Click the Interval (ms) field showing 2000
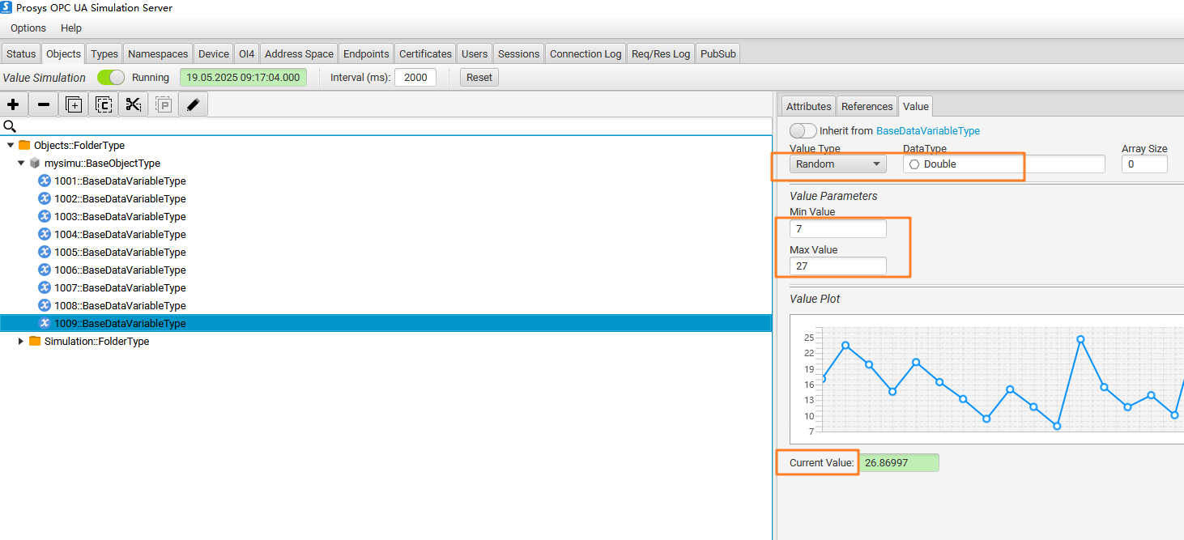Image resolution: width=1184 pixels, height=540 pixels. coord(415,78)
